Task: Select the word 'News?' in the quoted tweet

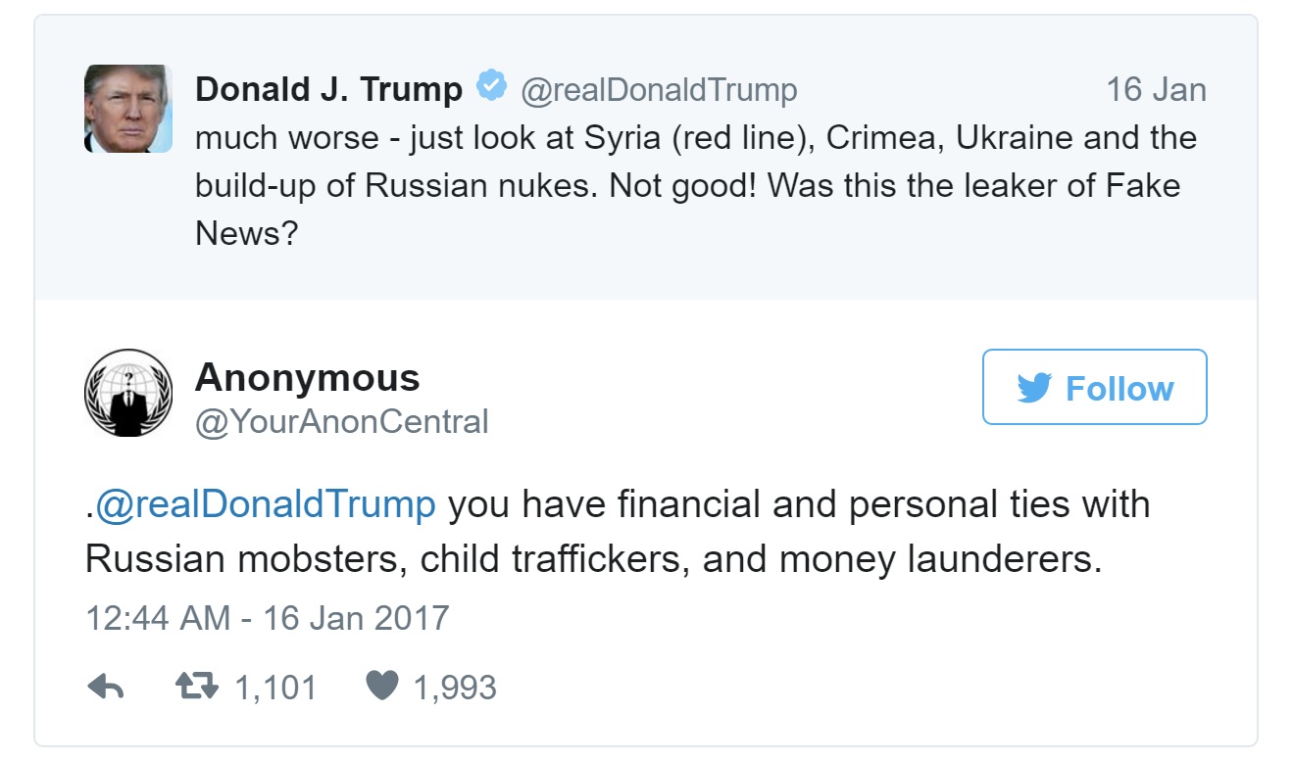Action: (246, 232)
